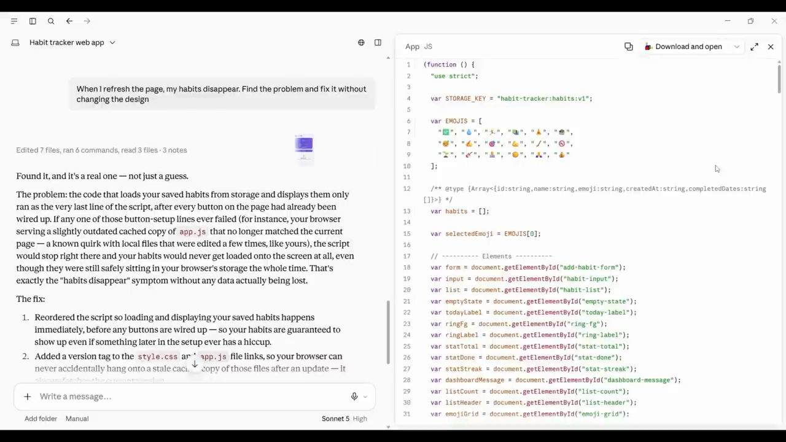
Task: Click the var habits = [] line
Action: click(459, 211)
